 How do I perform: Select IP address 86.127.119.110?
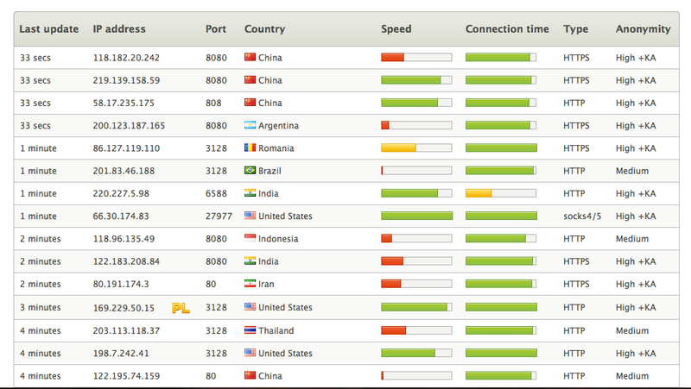pyautogui.click(x=126, y=148)
